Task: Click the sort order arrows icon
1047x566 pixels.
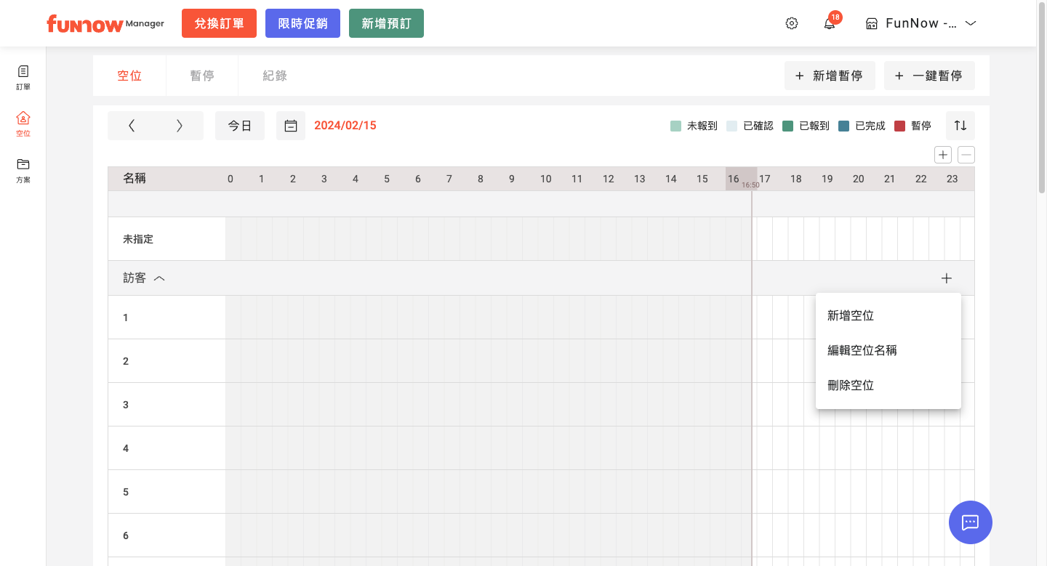Action: [960, 126]
